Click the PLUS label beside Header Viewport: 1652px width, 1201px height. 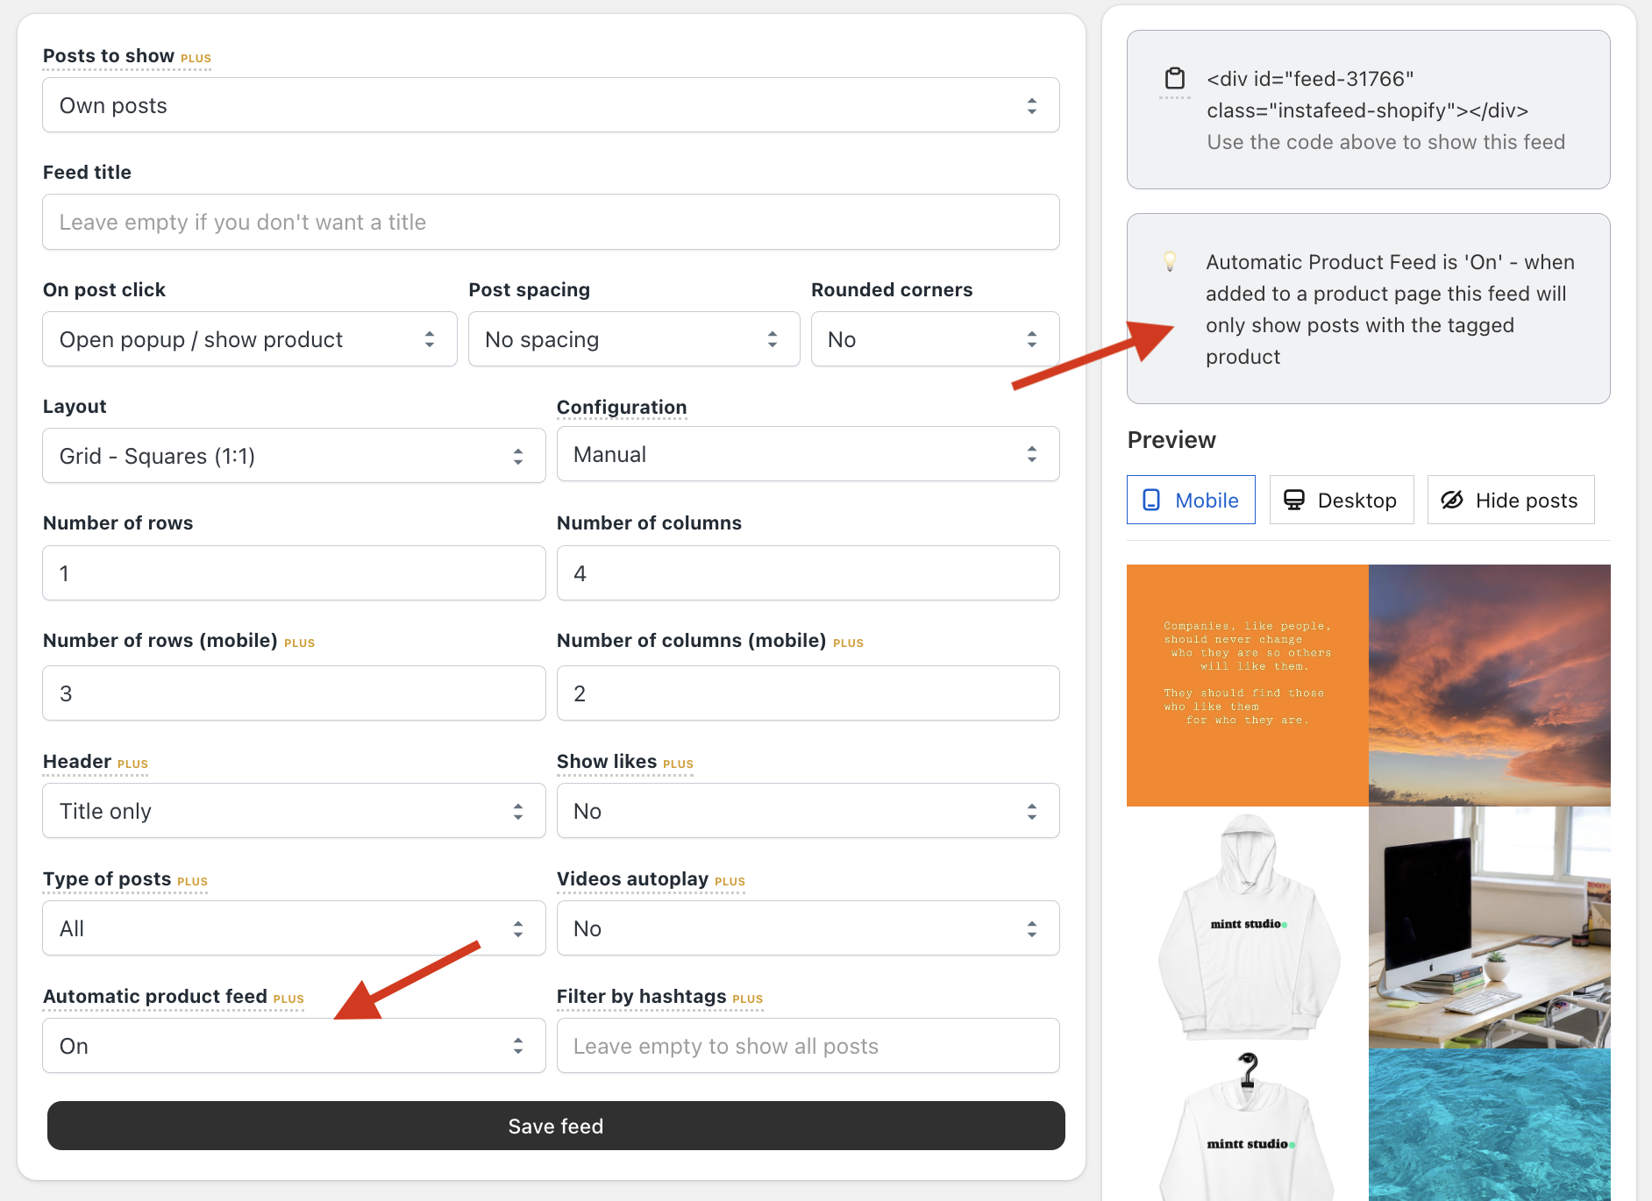[x=132, y=764]
